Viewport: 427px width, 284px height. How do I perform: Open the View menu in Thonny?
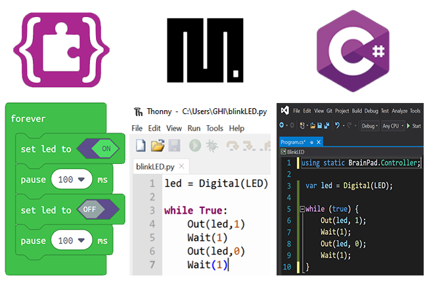point(174,129)
